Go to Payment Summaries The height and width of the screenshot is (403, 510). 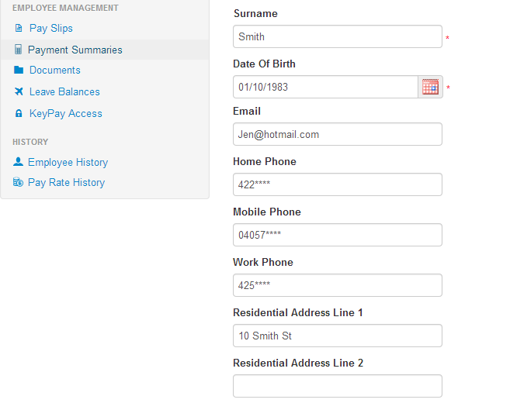click(75, 50)
